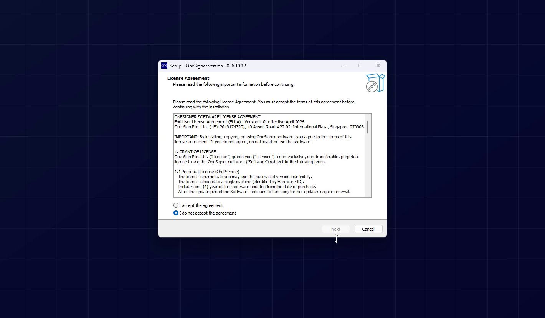Click 'ONESIGNER SOFTWARE LICENSE AGREEMENT' line
This screenshot has height=318, width=545.
tap(217, 117)
